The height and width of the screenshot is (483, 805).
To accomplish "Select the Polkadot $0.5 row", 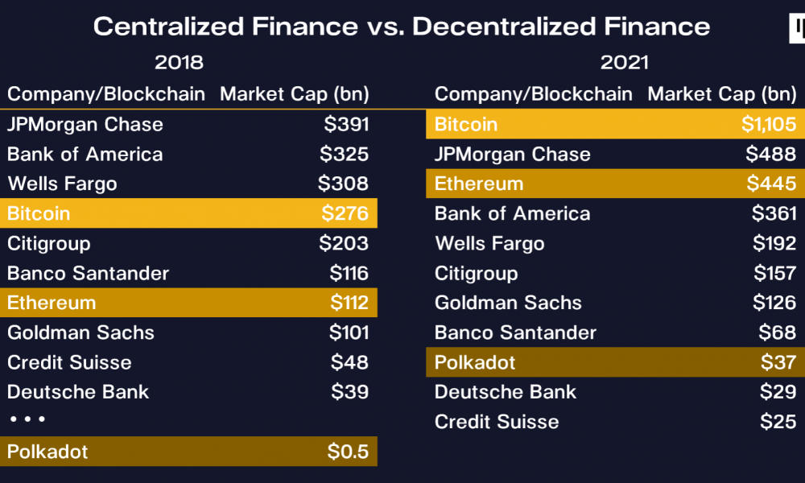I will 188,451.
